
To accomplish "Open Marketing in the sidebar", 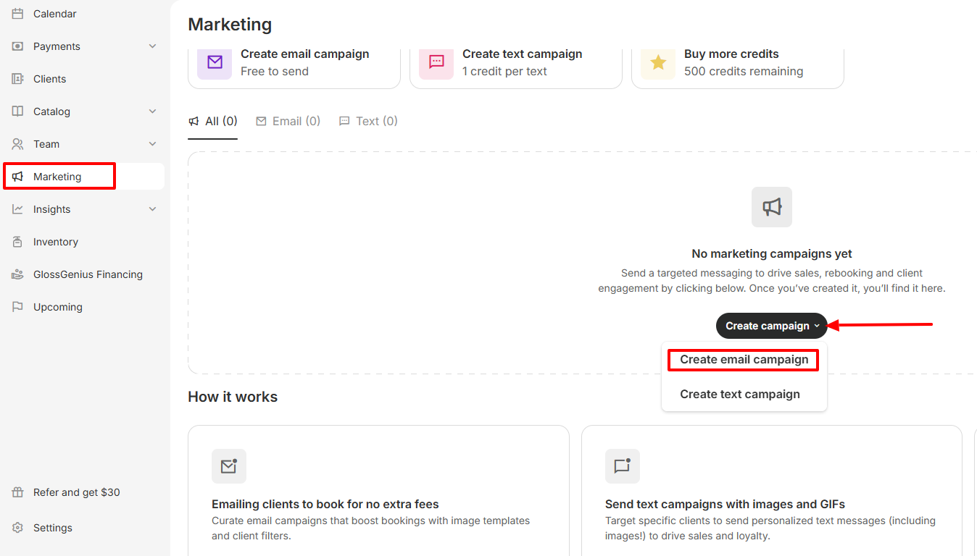I will 58,177.
